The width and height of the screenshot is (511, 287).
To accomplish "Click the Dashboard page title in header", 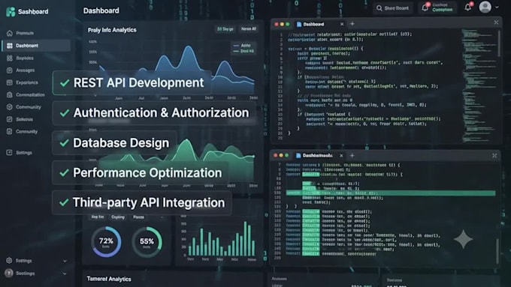I will 101,10.
